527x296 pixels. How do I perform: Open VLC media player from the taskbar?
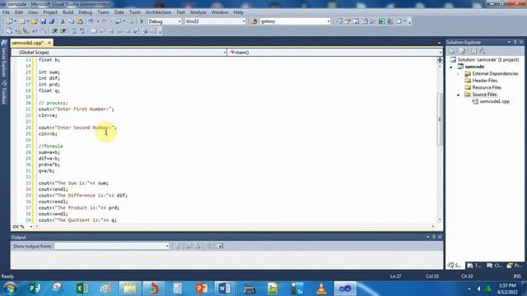[321, 289]
